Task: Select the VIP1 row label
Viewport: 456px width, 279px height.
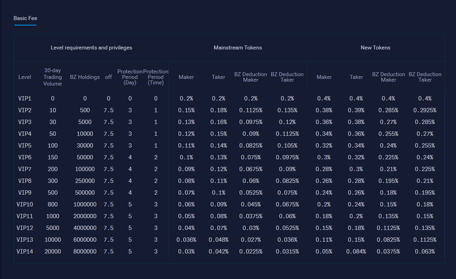Action: [25, 98]
